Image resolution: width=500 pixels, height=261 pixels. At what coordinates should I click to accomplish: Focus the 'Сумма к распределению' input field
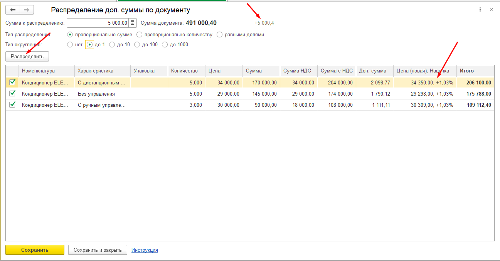[x=98, y=23]
